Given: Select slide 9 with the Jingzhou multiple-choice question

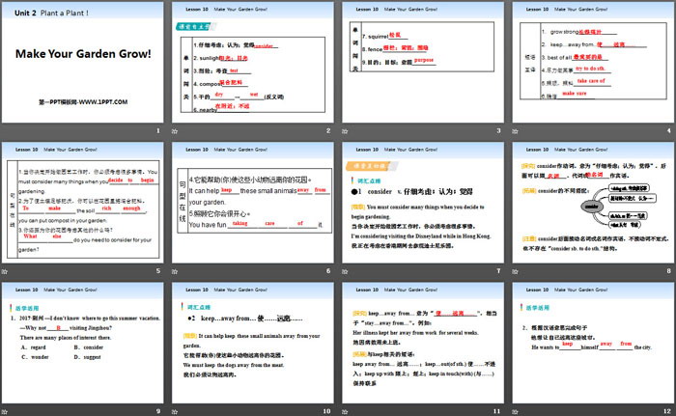Looking at the screenshot, I should 82,338.
